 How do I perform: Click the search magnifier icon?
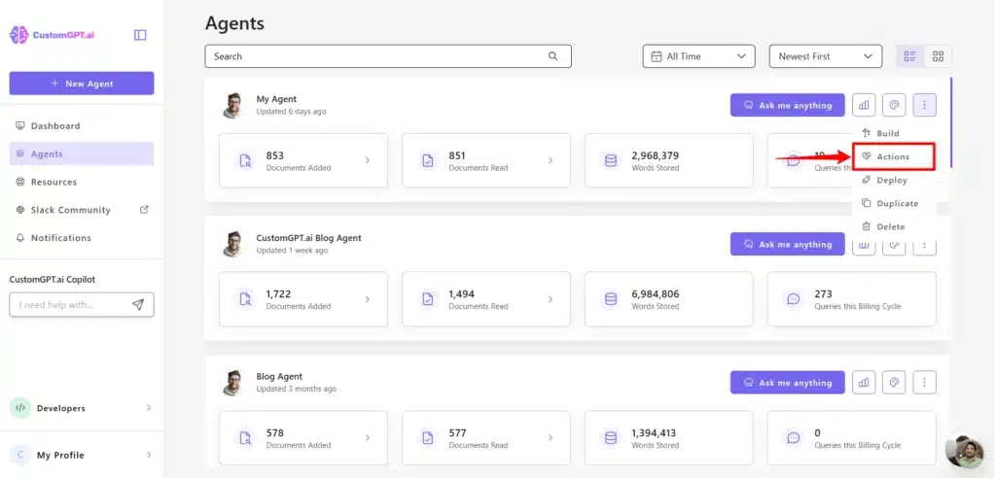pos(552,55)
